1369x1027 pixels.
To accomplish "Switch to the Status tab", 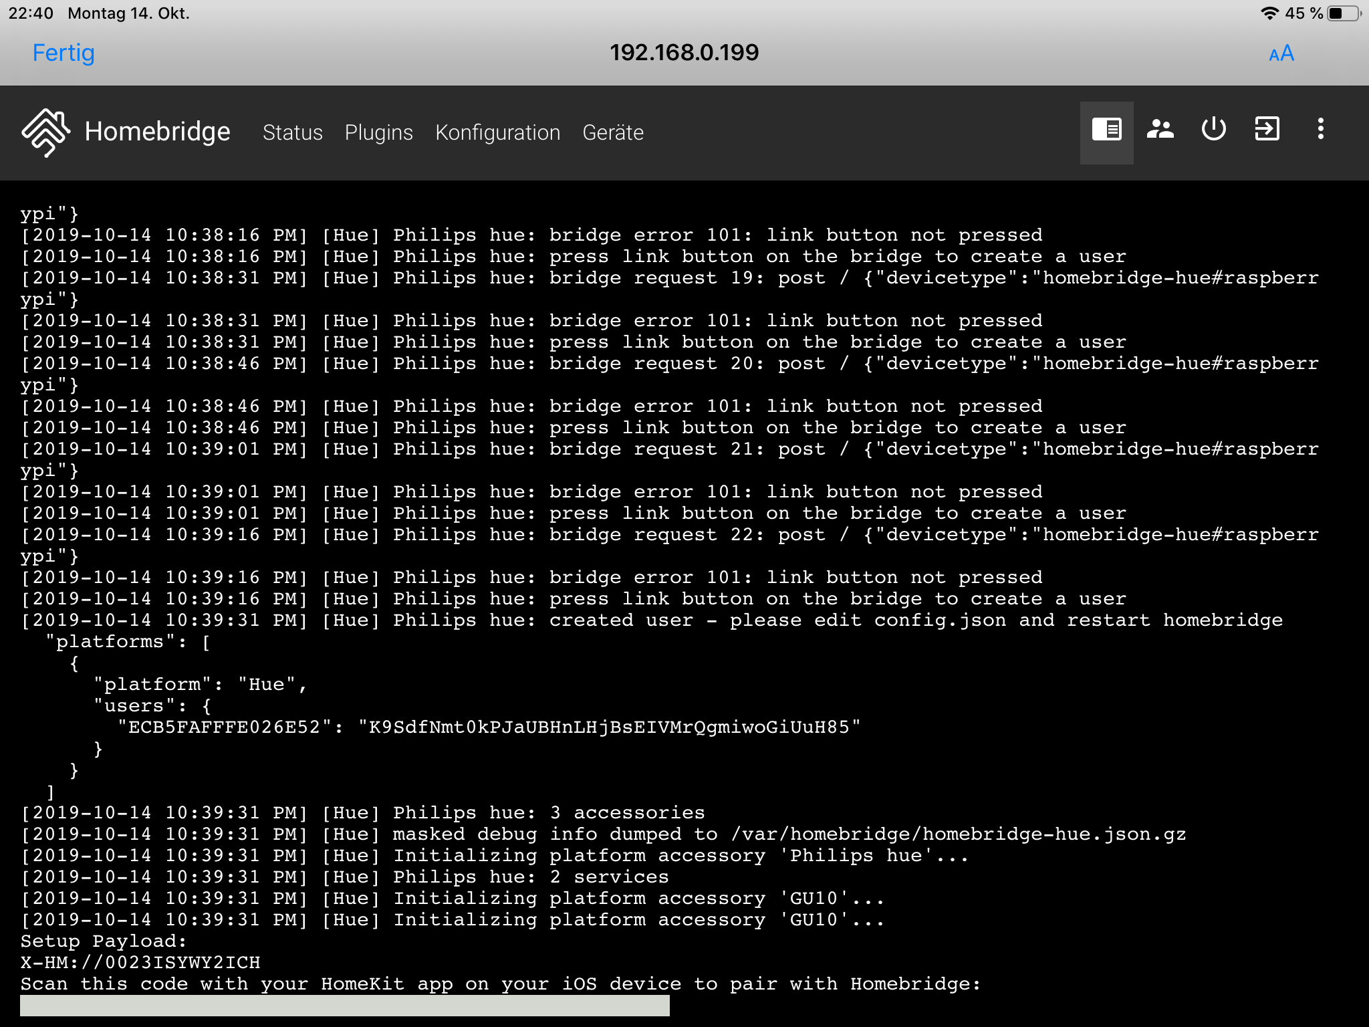I will pos(292,132).
